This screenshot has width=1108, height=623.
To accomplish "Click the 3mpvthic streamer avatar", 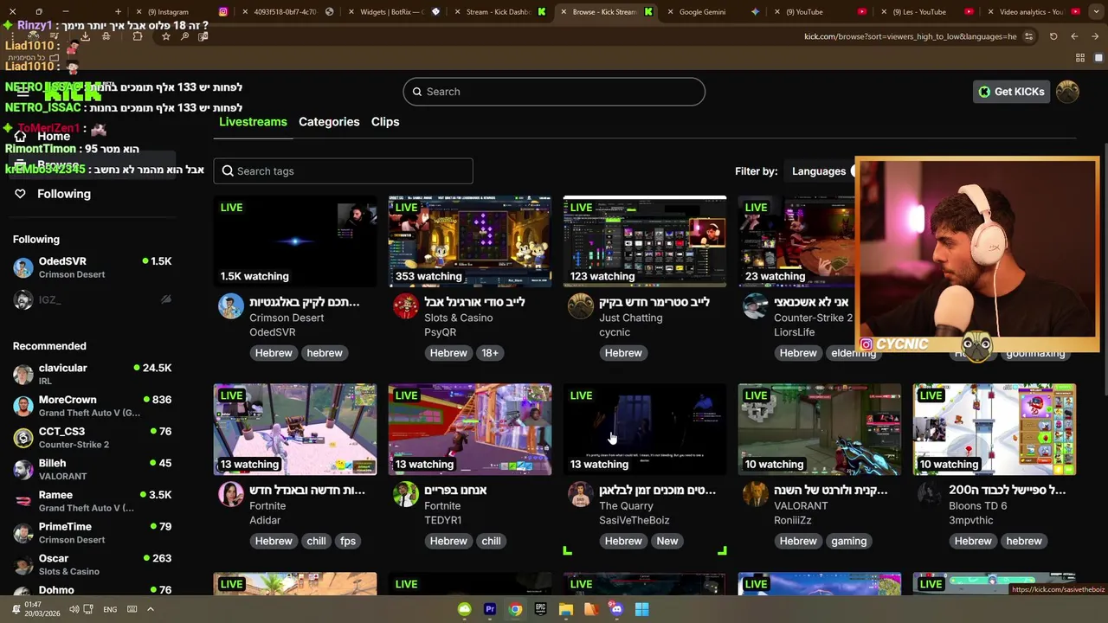I will 931,493.
